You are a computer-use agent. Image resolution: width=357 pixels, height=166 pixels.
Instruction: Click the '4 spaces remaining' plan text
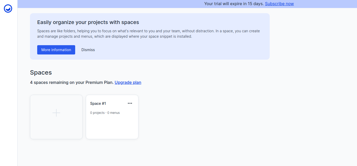click(x=57, y=82)
